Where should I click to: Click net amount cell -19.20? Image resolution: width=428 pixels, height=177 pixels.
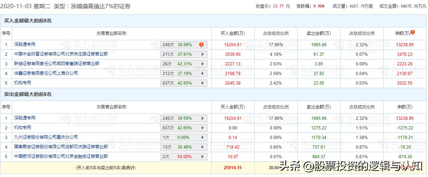click(x=405, y=147)
